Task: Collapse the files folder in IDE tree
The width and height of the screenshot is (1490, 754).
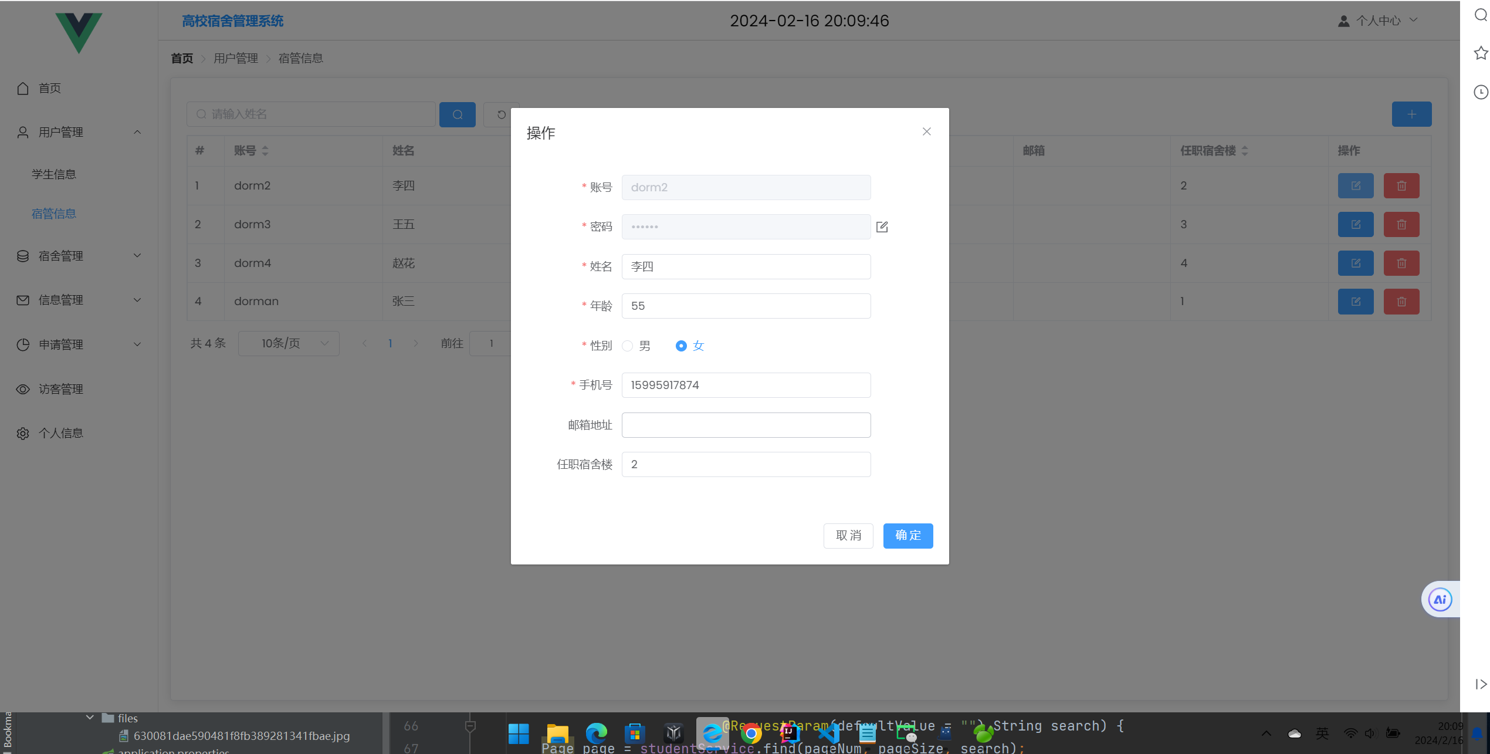Action: pos(90,718)
